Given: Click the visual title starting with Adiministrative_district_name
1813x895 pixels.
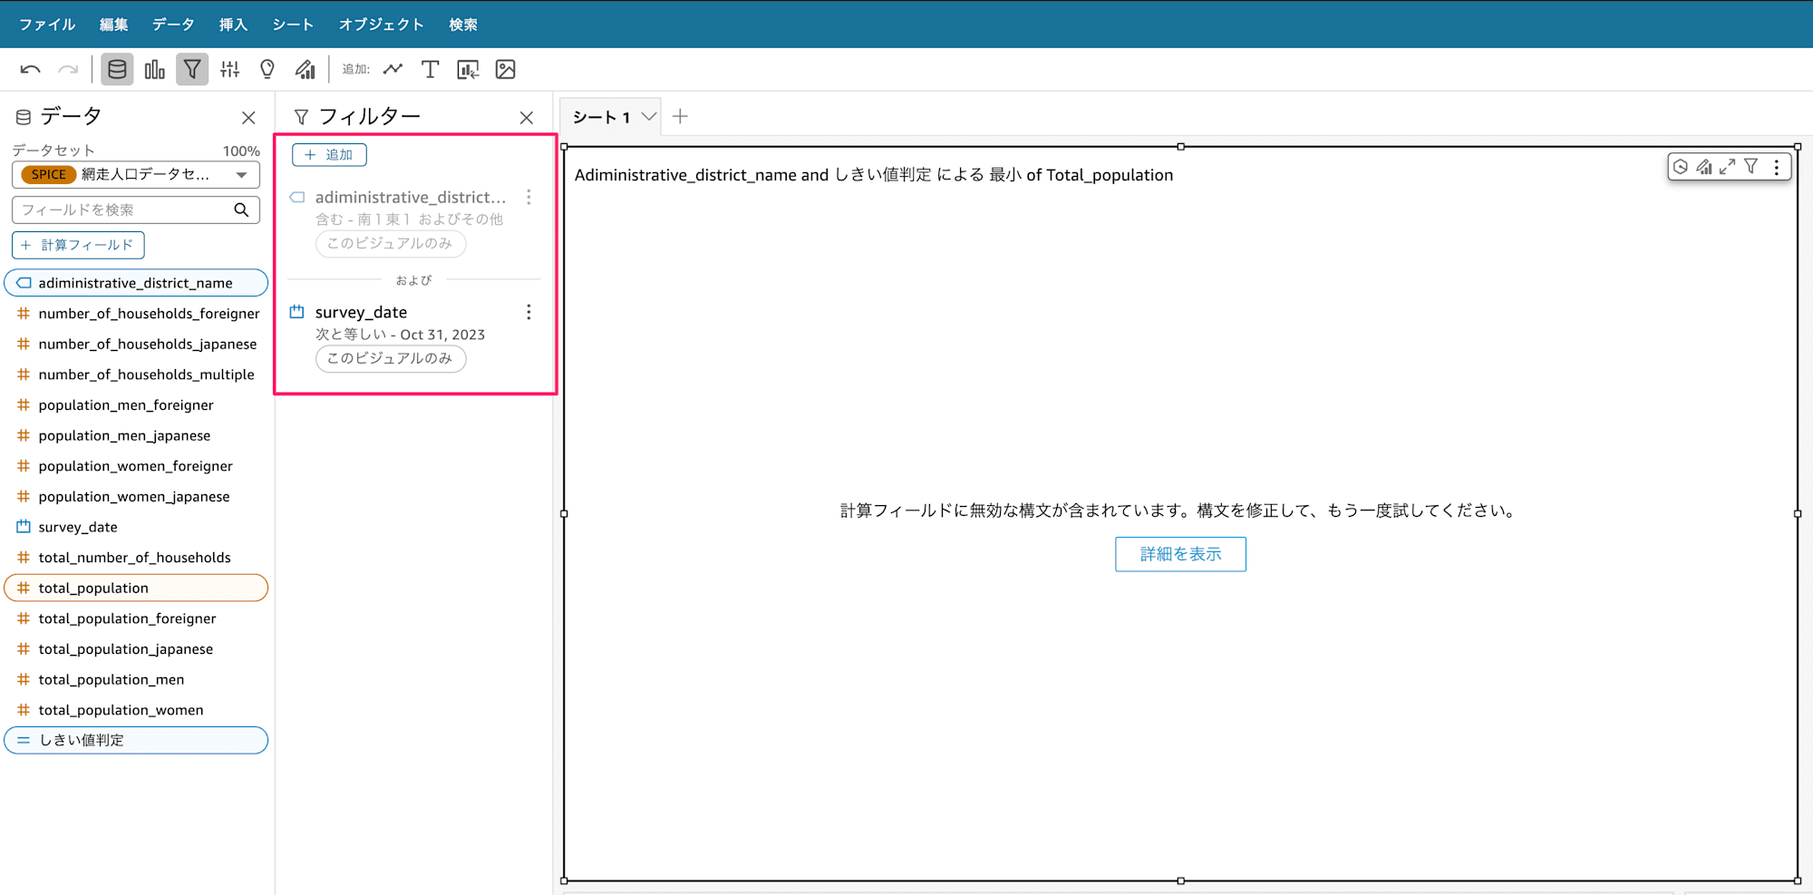Looking at the screenshot, I should (874, 175).
